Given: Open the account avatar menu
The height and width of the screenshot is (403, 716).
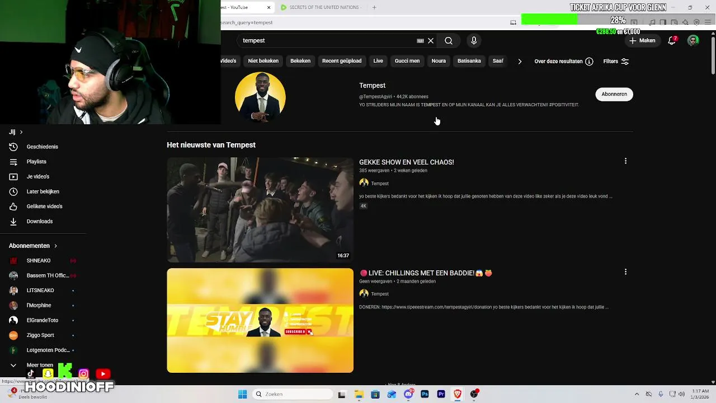Looking at the screenshot, I should point(693,41).
